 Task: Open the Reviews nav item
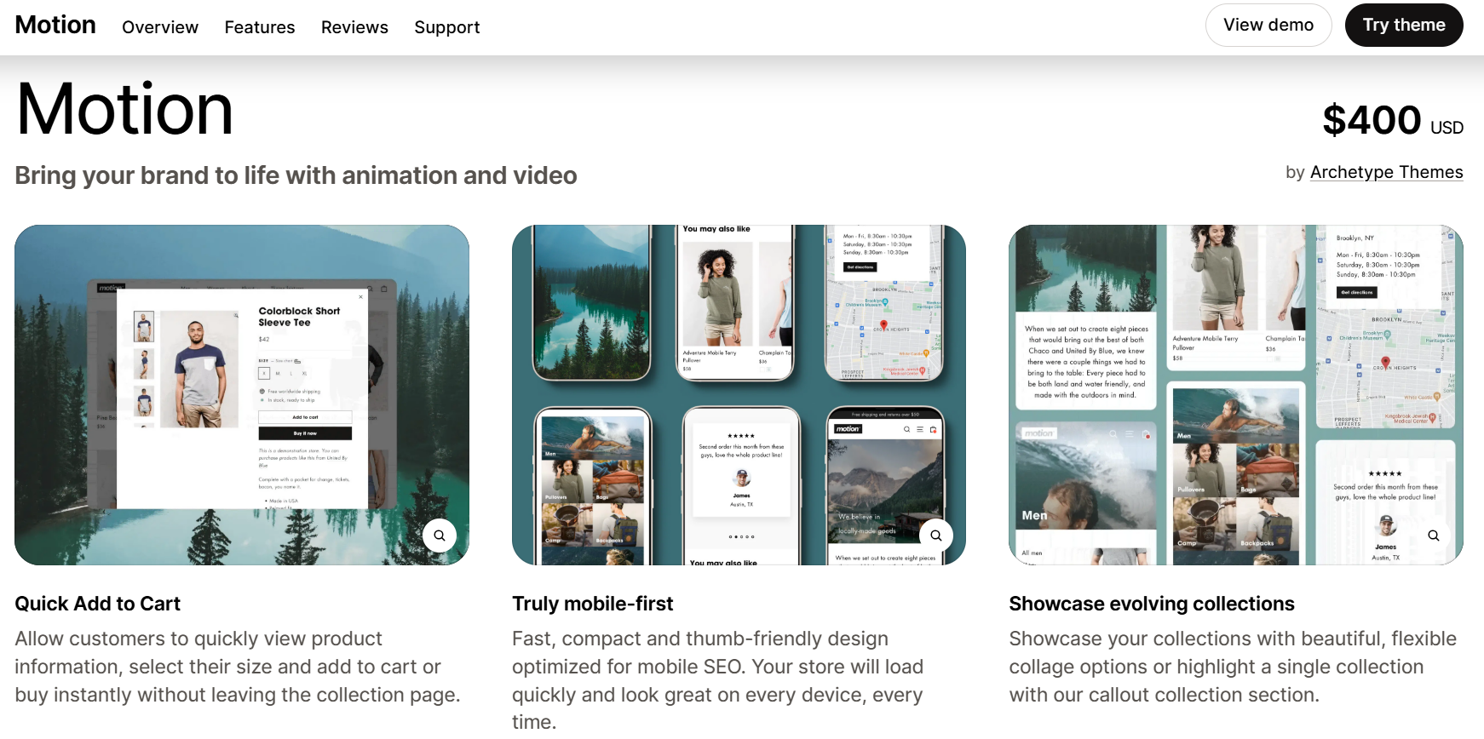click(354, 27)
